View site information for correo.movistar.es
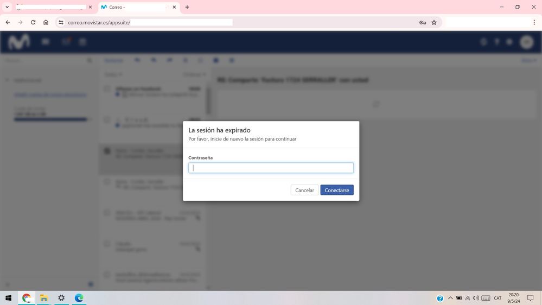542x305 pixels. tap(61, 22)
